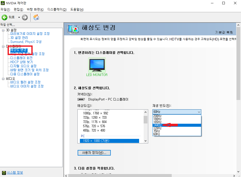
Task: Open 미리보기로 이미지 설정 조정
Action: [30, 34]
